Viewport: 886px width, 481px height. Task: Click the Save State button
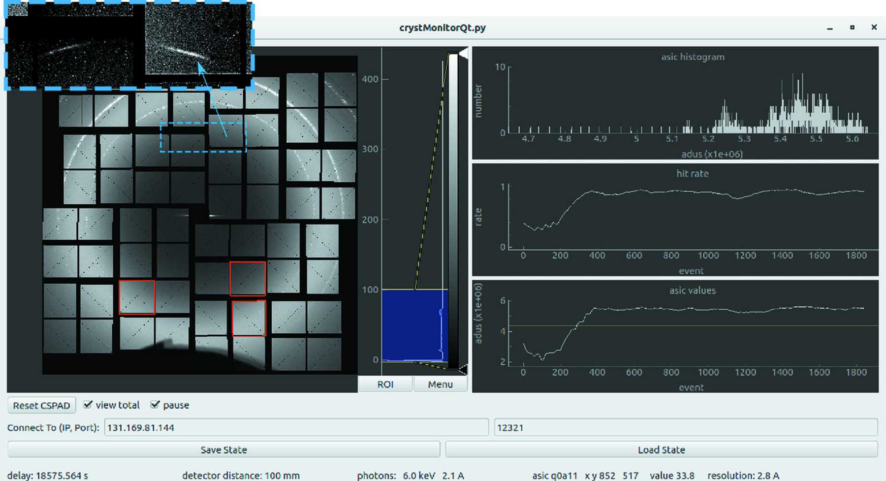coord(224,449)
